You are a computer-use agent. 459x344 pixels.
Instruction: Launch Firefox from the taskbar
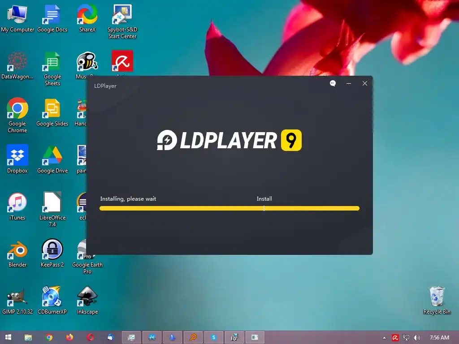[x=69, y=337]
